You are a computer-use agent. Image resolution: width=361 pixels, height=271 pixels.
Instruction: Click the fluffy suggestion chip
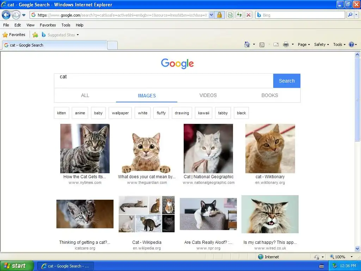(161, 113)
